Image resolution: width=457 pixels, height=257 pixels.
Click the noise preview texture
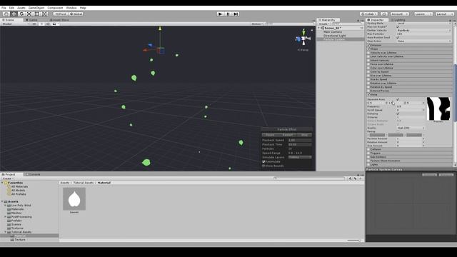438,109
